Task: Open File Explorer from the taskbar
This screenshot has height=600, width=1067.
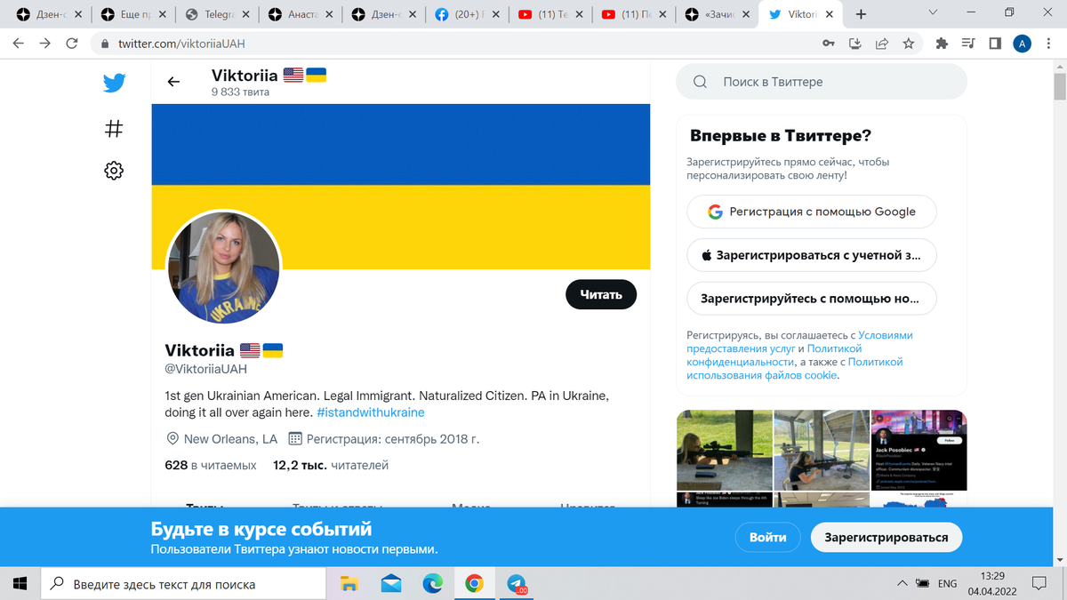Action: [x=349, y=584]
